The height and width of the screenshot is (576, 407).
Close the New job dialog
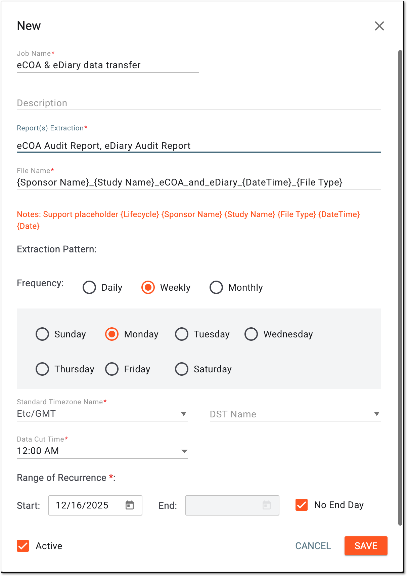click(379, 26)
